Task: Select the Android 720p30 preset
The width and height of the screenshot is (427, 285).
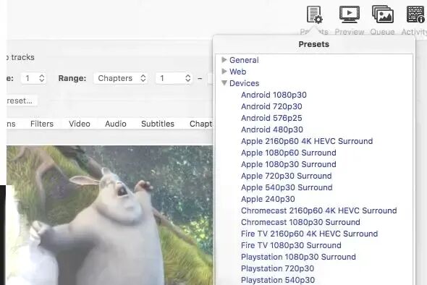Action: click(x=271, y=106)
